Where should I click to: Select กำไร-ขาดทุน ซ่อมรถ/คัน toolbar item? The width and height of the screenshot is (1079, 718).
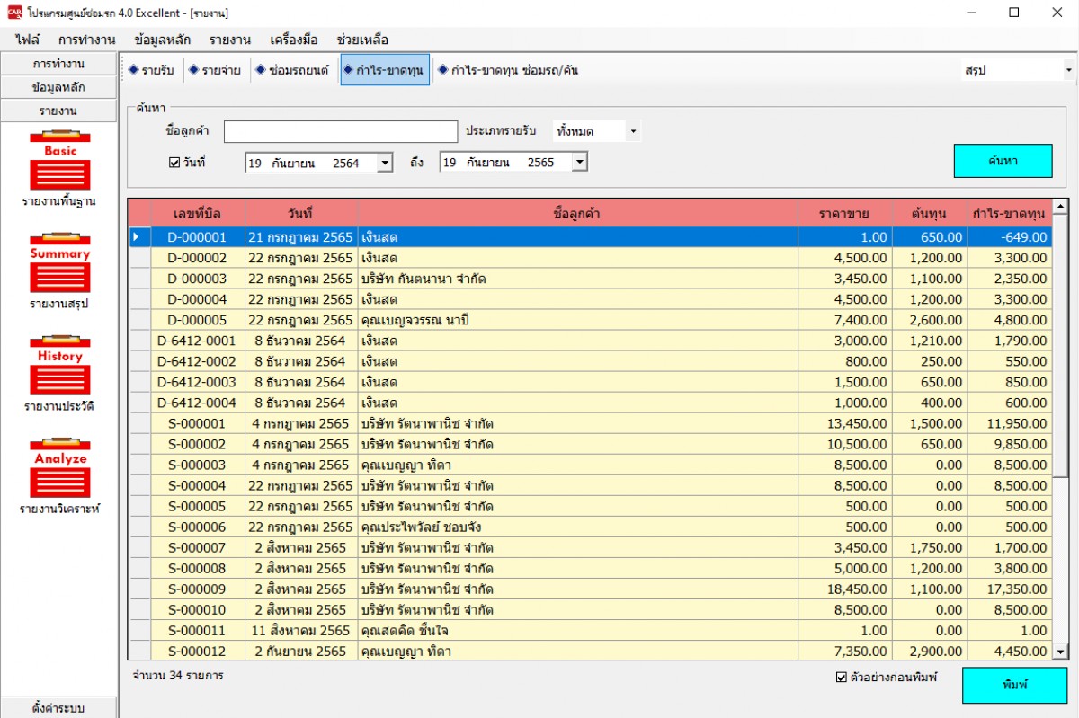click(x=508, y=70)
